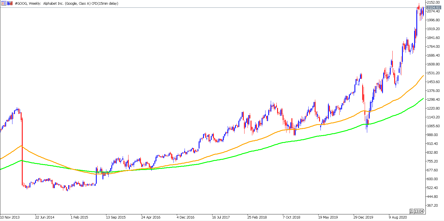
Task: Click the 10 Nov 2013 date label
Action: coord(10,217)
